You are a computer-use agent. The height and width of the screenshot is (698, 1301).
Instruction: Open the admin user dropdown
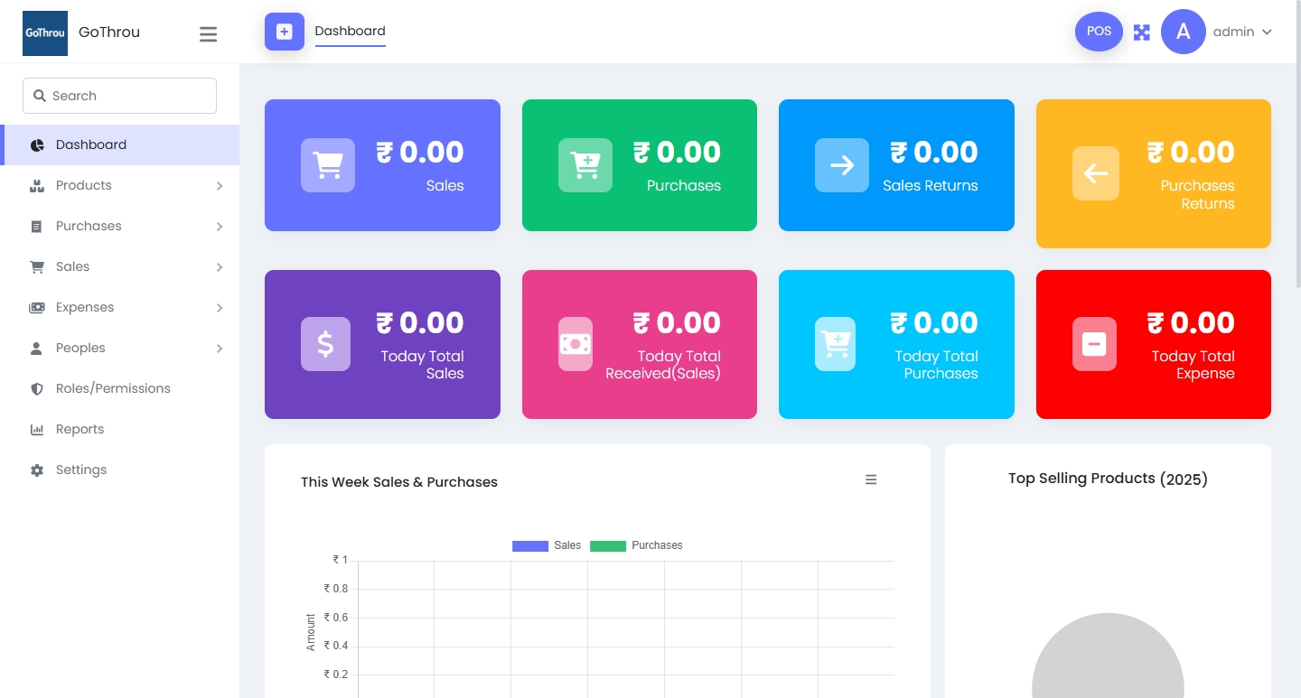point(1242,32)
